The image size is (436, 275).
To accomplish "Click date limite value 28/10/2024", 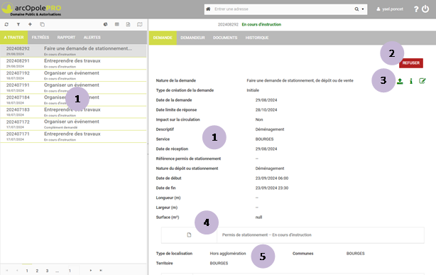I will [266, 110].
